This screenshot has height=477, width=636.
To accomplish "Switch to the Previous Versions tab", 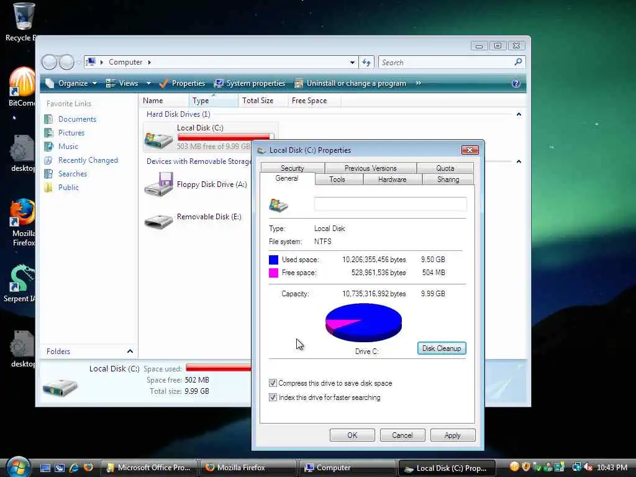I will [370, 168].
